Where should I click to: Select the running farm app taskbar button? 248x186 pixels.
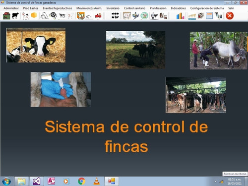(x=112, y=182)
